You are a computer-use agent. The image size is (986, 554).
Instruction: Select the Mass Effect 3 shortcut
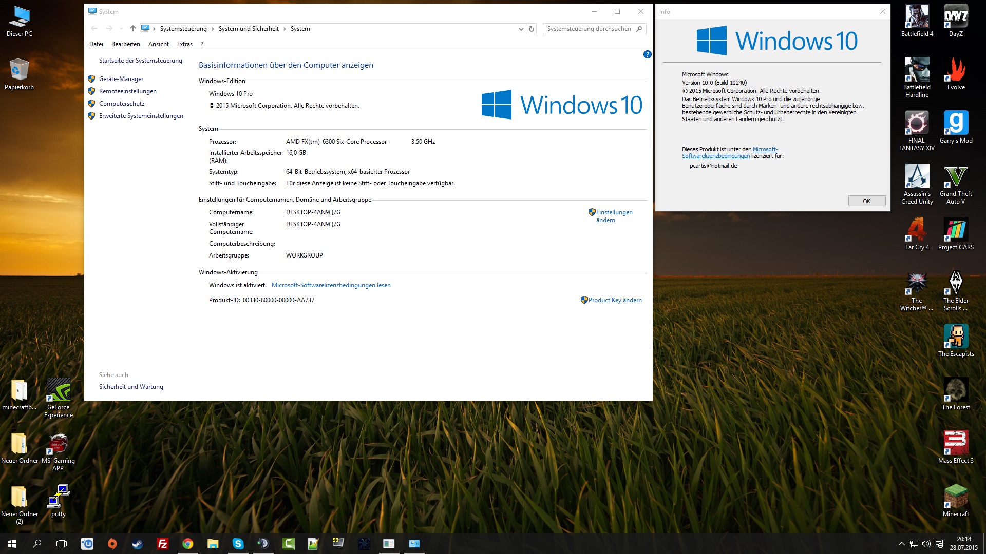point(956,447)
